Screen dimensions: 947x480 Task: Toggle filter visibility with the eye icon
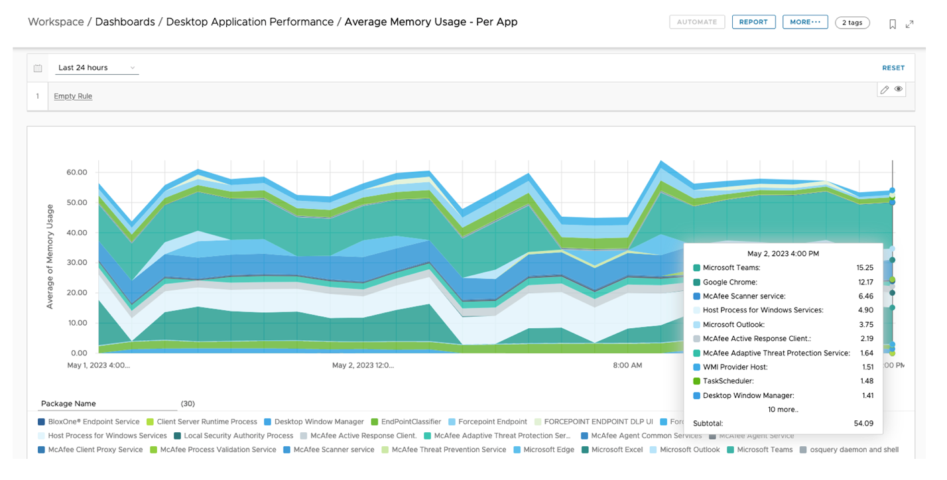click(899, 90)
